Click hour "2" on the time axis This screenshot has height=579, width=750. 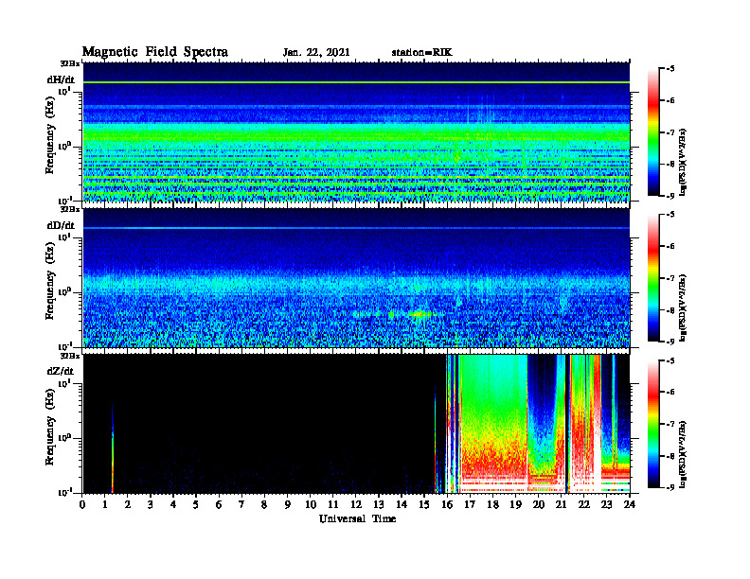[128, 504]
